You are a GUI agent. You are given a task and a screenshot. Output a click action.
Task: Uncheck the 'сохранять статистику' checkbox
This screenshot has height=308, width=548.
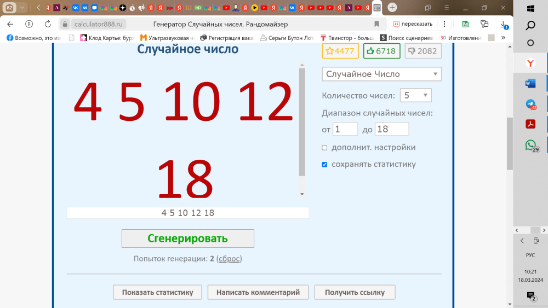324,164
